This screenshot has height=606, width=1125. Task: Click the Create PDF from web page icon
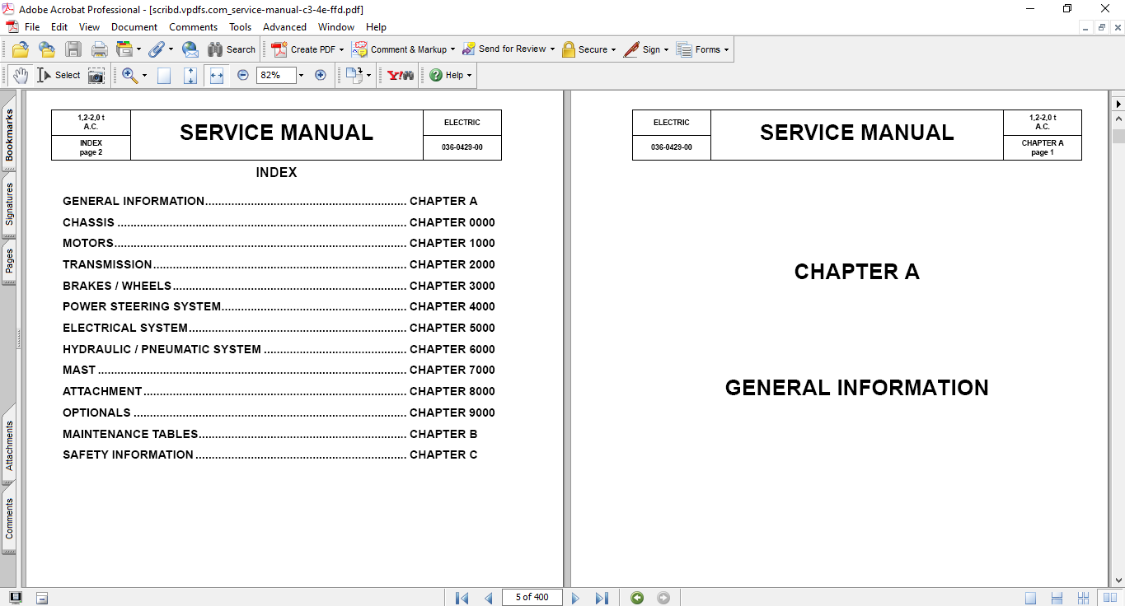(x=47, y=49)
